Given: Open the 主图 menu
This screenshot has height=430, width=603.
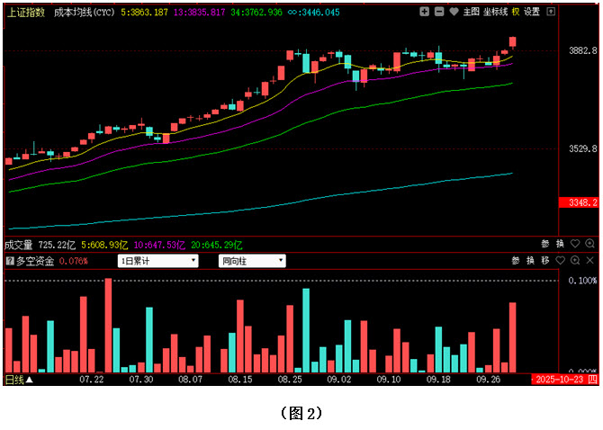Looking at the screenshot, I should coord(471,13).
